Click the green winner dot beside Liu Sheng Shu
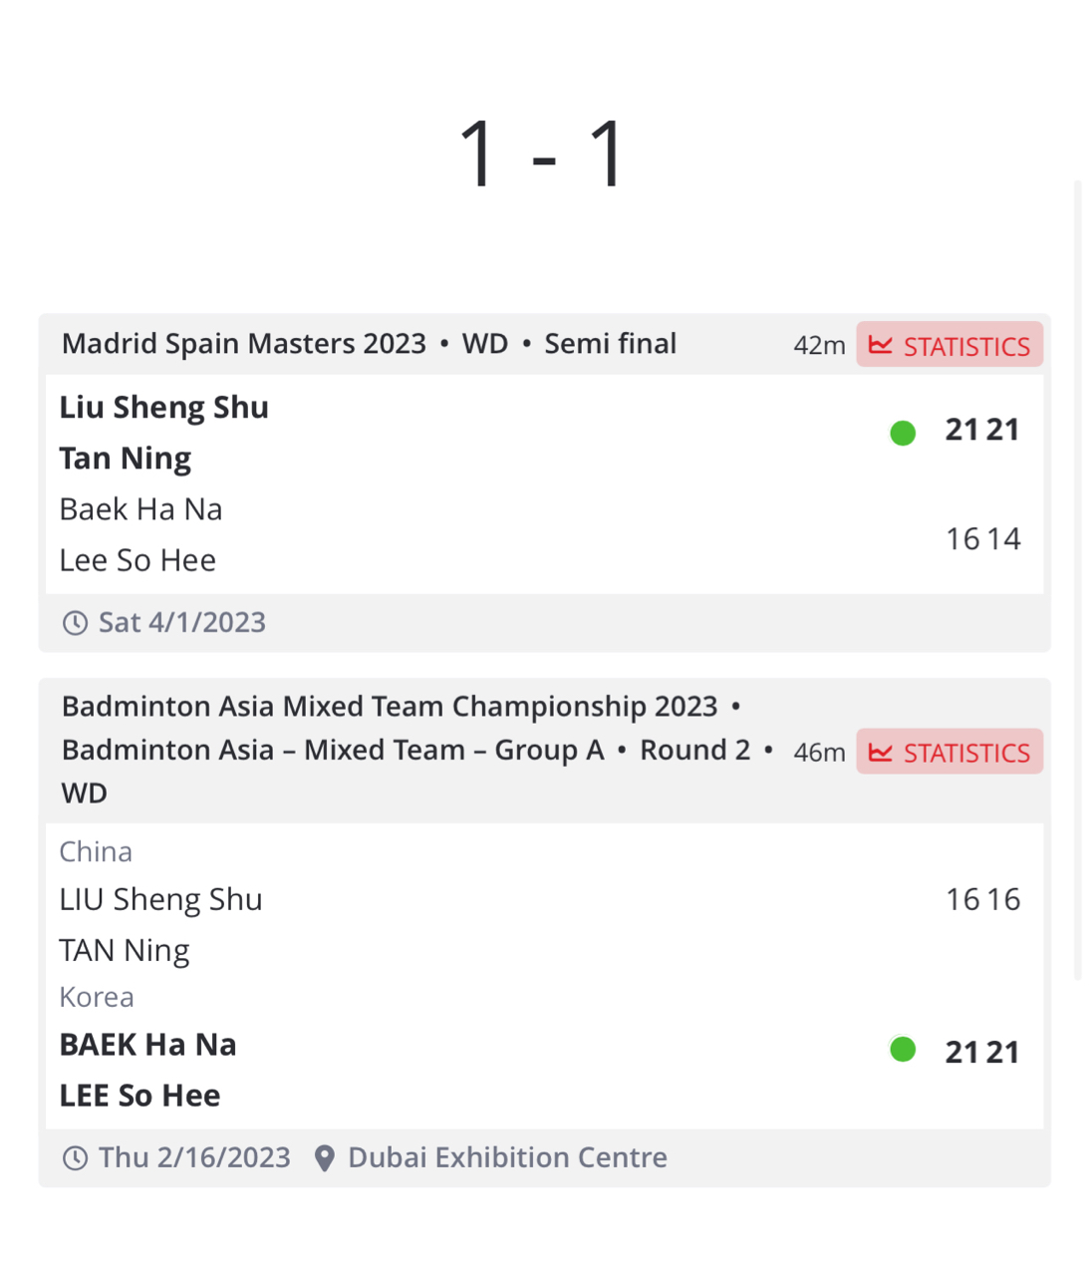 tap(903, 432)
